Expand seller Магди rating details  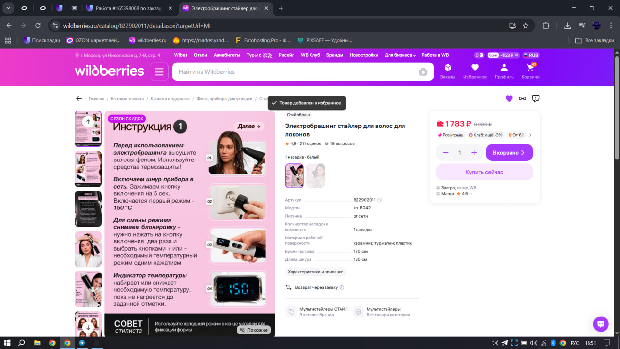point(471,194)
